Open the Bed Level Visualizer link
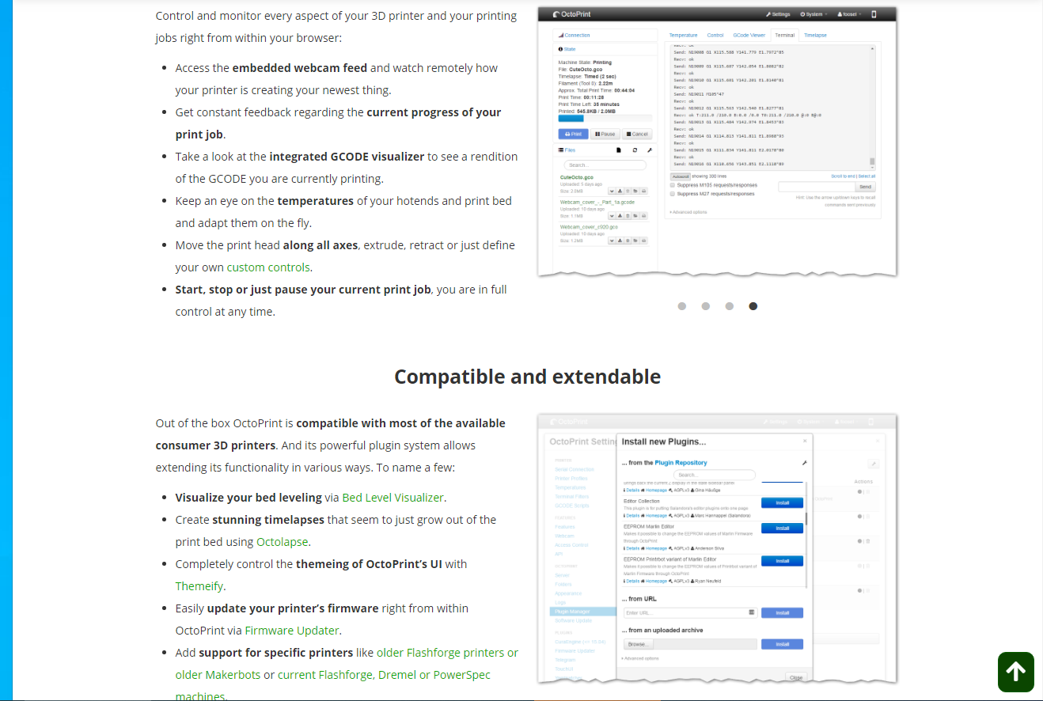The width and height of the screenshot is (1043, 701). tap(393, 498)
